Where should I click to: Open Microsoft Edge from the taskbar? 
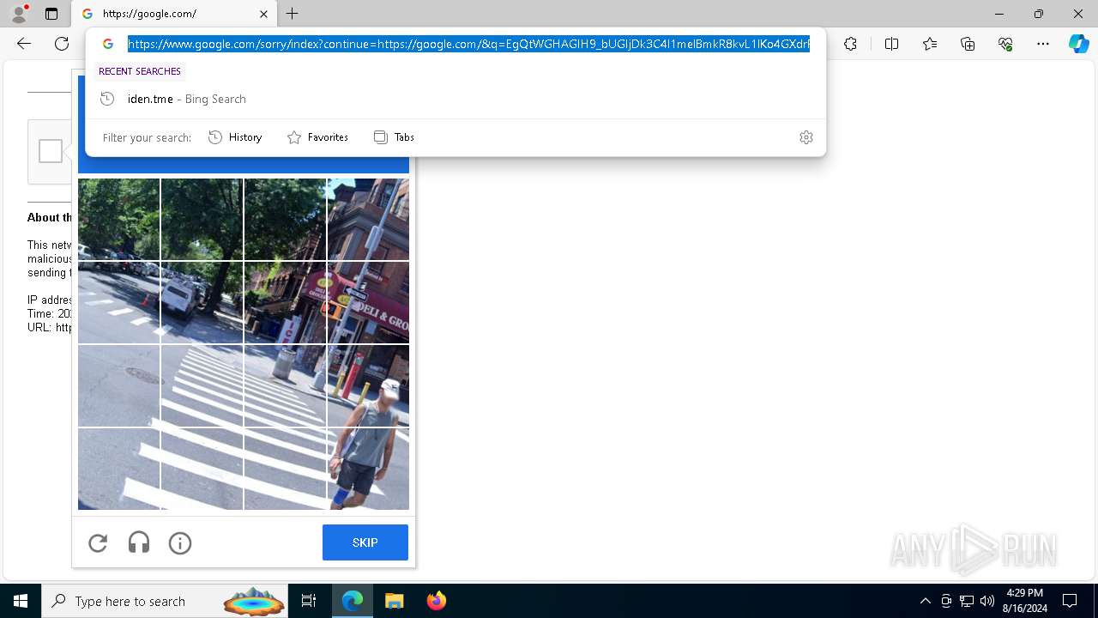[353, 601]
